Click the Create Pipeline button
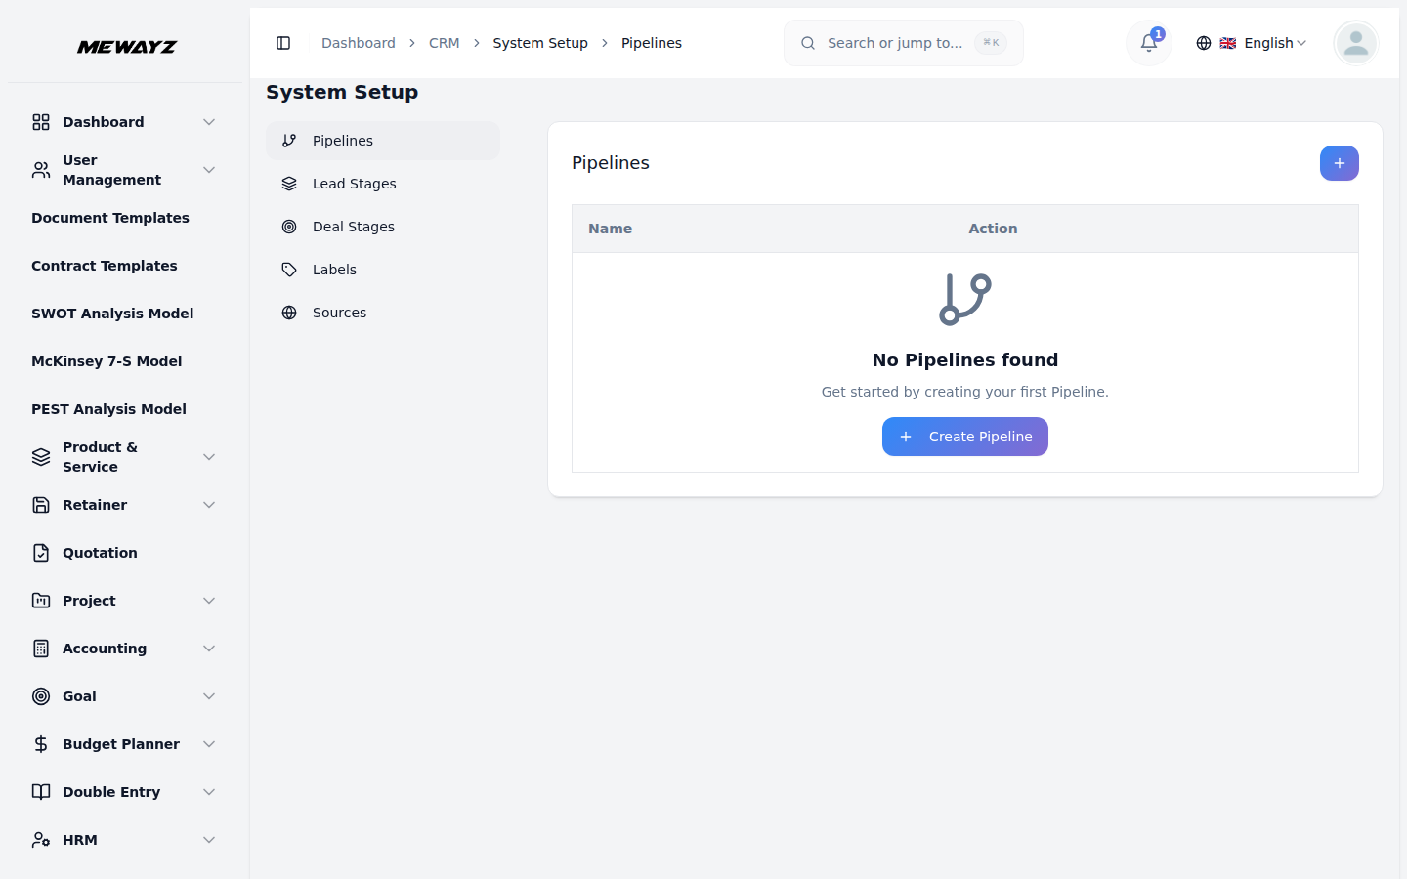Screen dimensions: 1407x879 point(965,437)
